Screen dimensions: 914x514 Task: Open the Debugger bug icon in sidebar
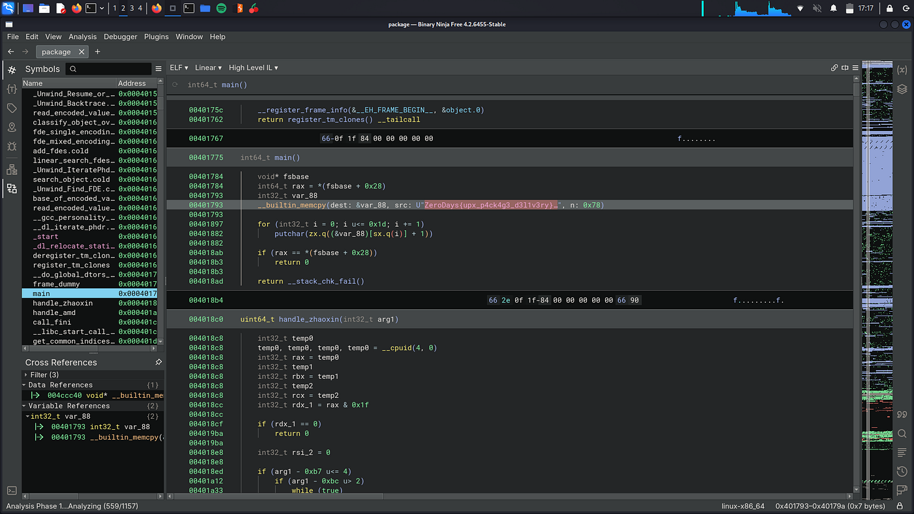(12, 146)
